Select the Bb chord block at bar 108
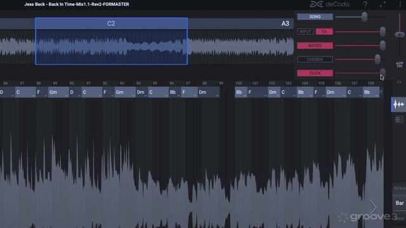406x228 pixels. (371, 92)
